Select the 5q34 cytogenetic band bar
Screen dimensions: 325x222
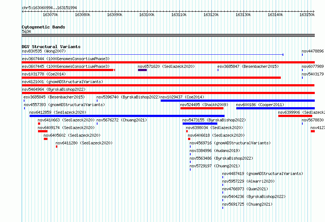coord(168,35)
